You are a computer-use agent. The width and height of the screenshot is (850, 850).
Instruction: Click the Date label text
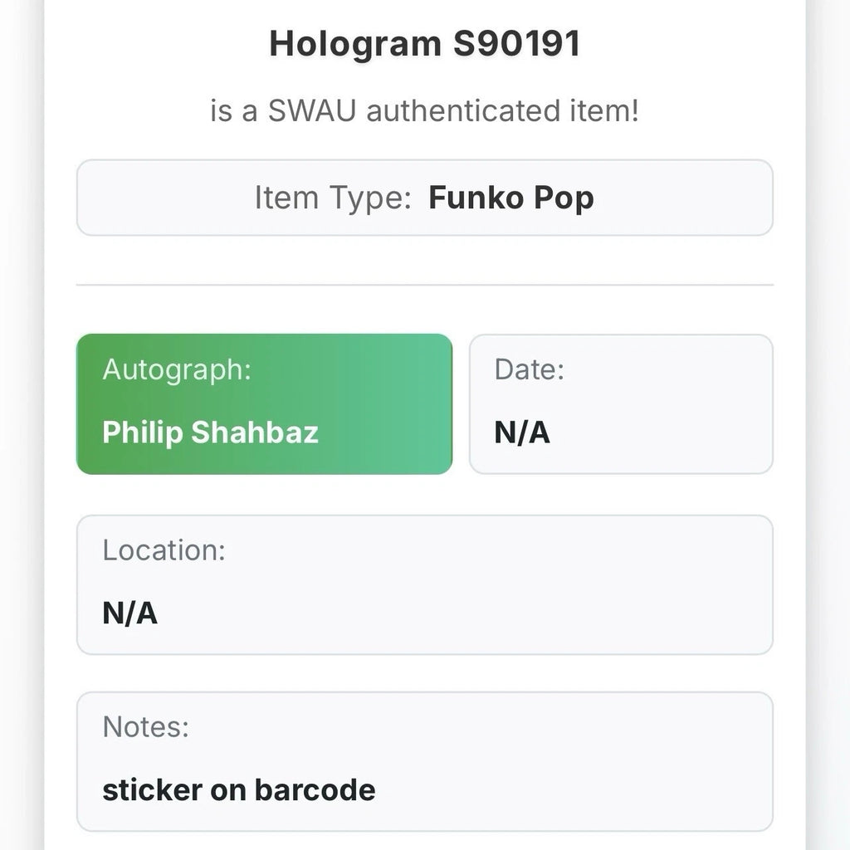529,369
